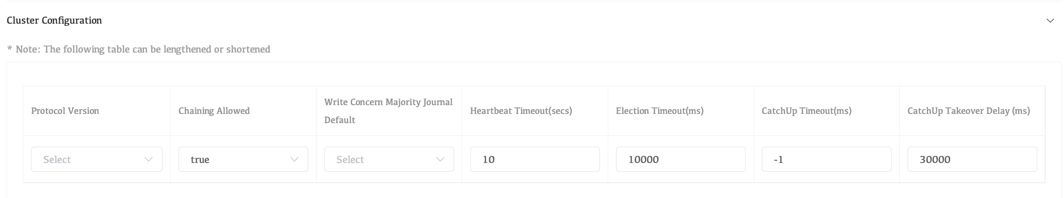Click the Protocol Version dropdown arrow icon
The width and height of the screenshot is (1064, 198).
coord(148,159)
